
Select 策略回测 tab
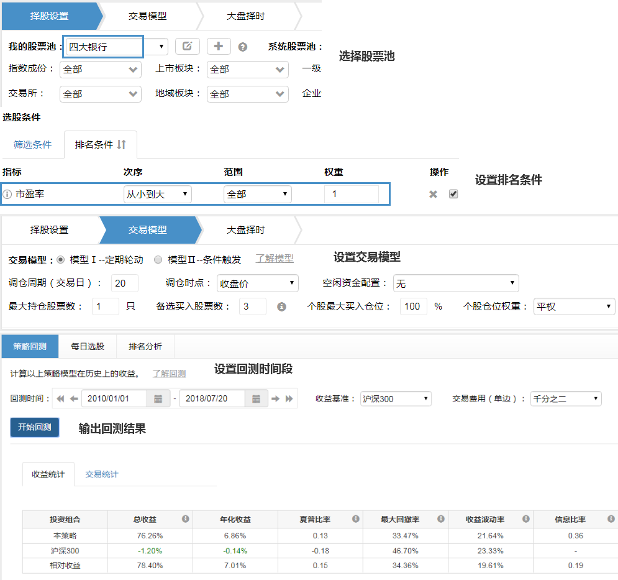click(30, 346)
